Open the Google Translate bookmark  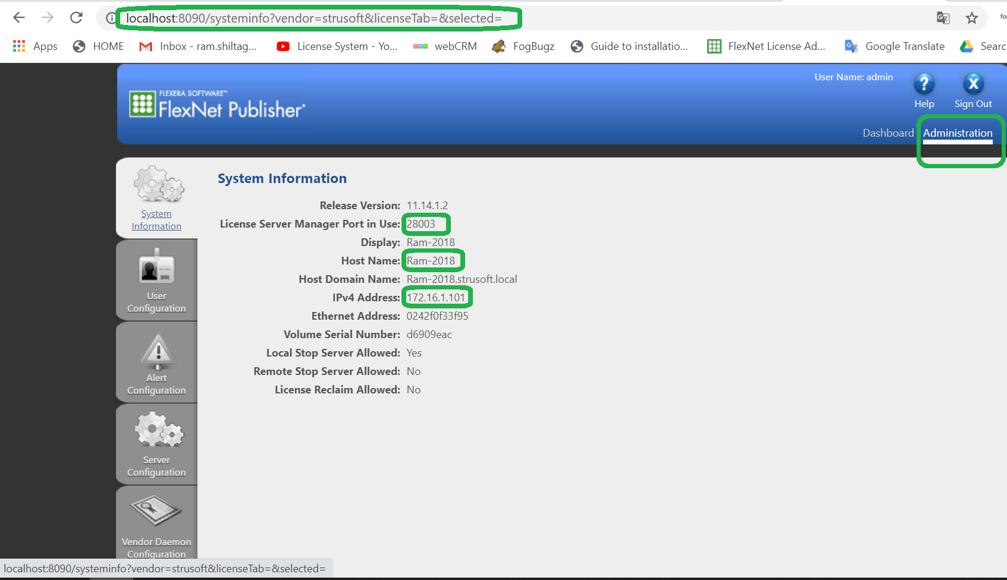[x=895, y=46]
